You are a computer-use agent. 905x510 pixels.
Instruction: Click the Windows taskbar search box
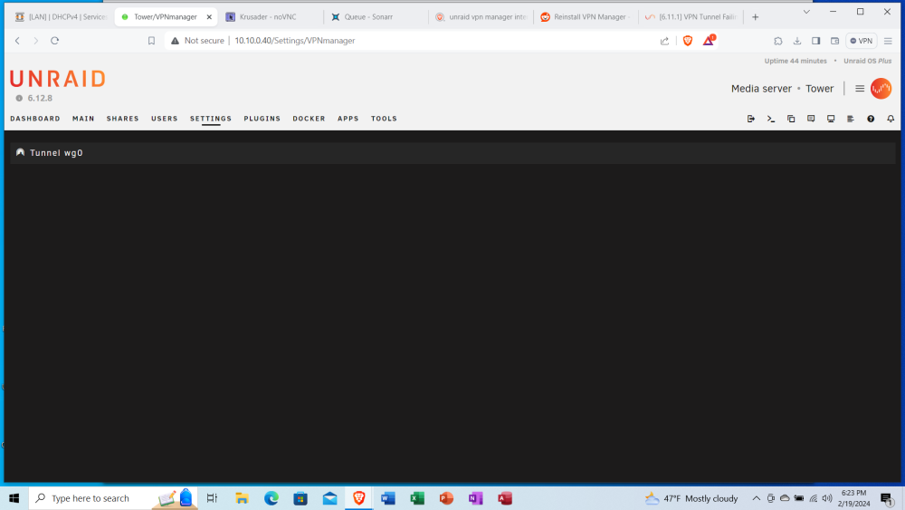pyautogui.click(x=113, y=498)
